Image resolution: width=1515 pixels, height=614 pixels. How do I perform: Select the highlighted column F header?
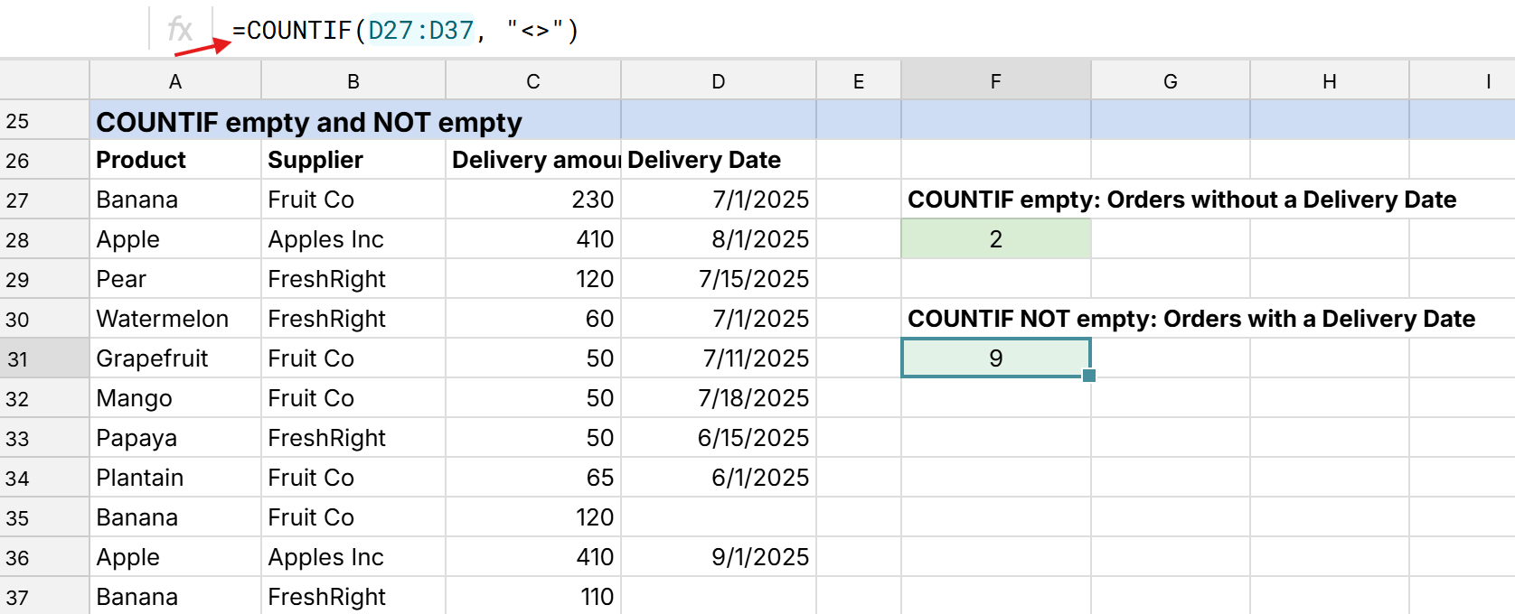click(x=995, y=81)
